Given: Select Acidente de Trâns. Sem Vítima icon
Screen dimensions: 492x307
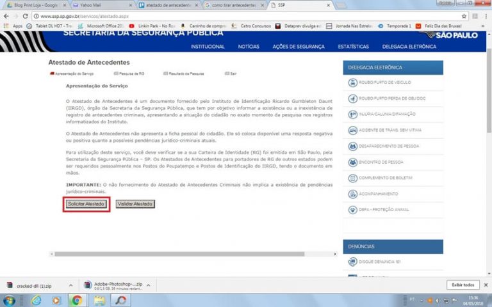Looking at the screenshot, I should tap(352, 130).
